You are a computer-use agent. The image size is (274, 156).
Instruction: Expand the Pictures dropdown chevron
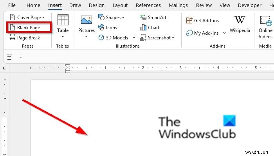point(87,36)
